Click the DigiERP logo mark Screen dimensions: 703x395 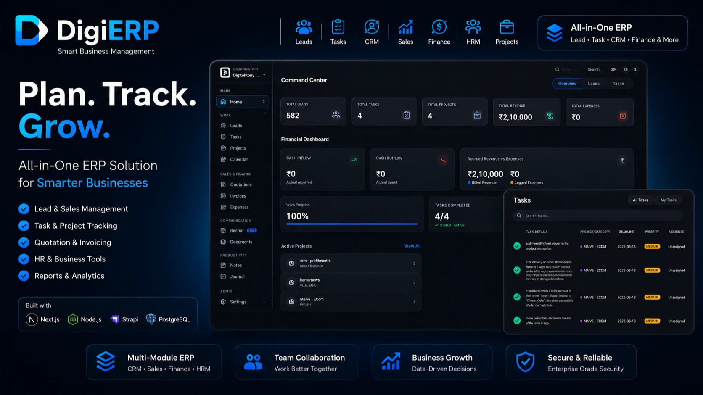pyautogui.click(x=31, y=30)
